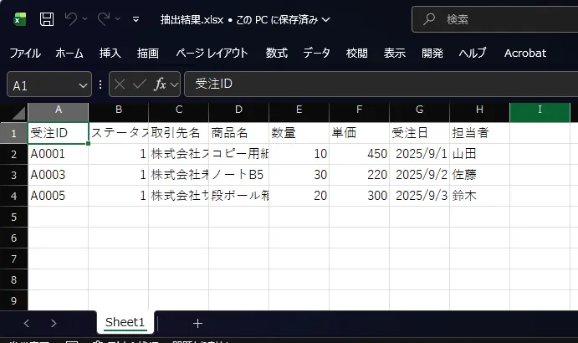
Task: Select the Sheet1 tab
Action: pos(125,323)
